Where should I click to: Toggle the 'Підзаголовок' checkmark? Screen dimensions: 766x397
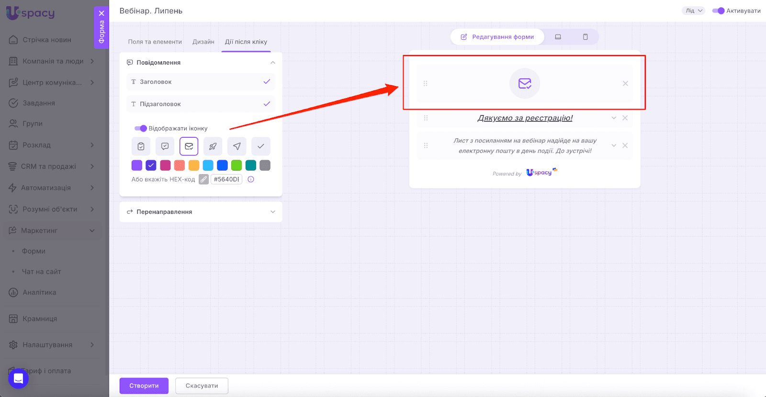267,104
